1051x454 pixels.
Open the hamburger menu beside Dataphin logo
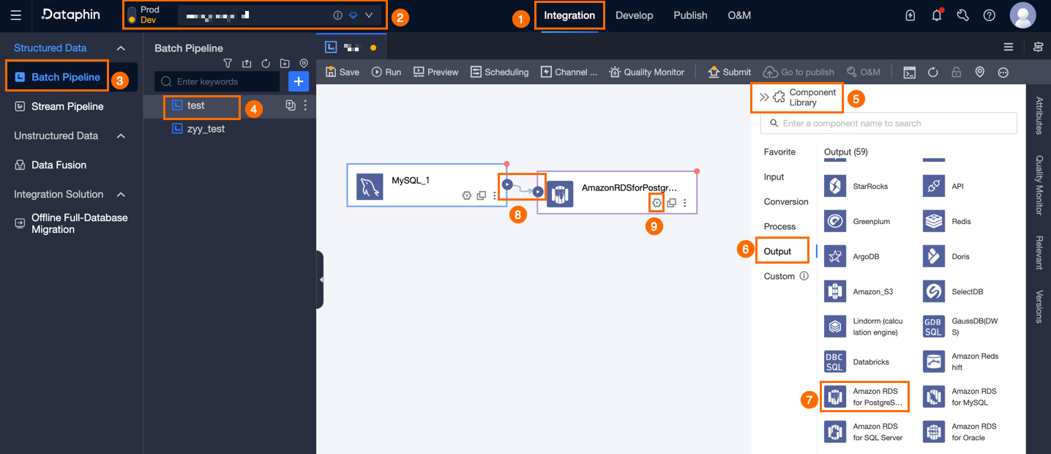(16, 15)
